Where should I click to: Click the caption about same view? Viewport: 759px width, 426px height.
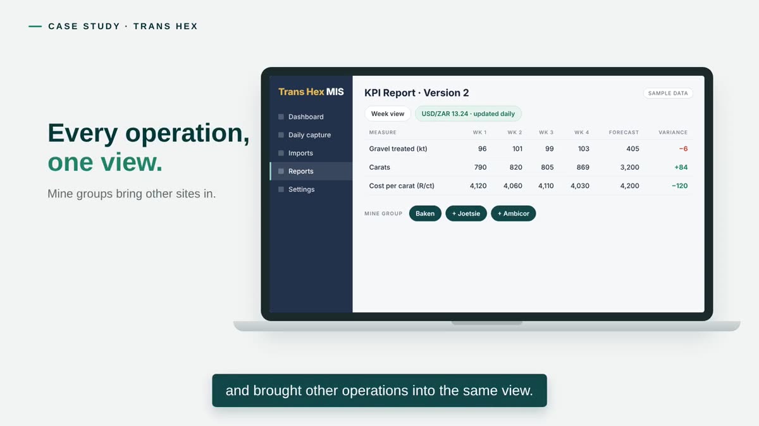pyautogui.click(x=379, y=391)
